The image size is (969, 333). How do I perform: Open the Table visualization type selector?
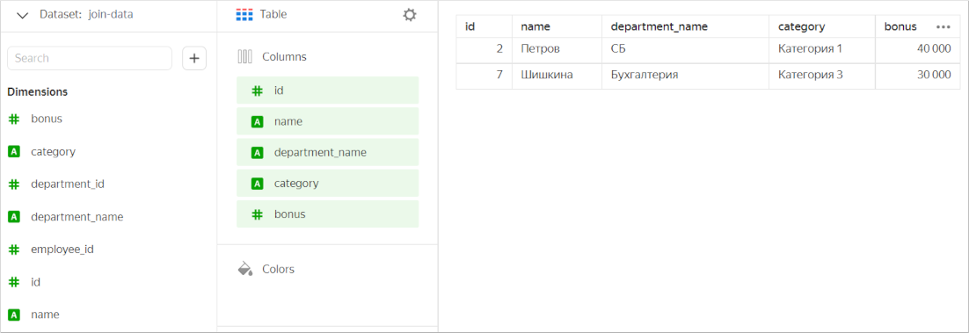tap(261, 14)
